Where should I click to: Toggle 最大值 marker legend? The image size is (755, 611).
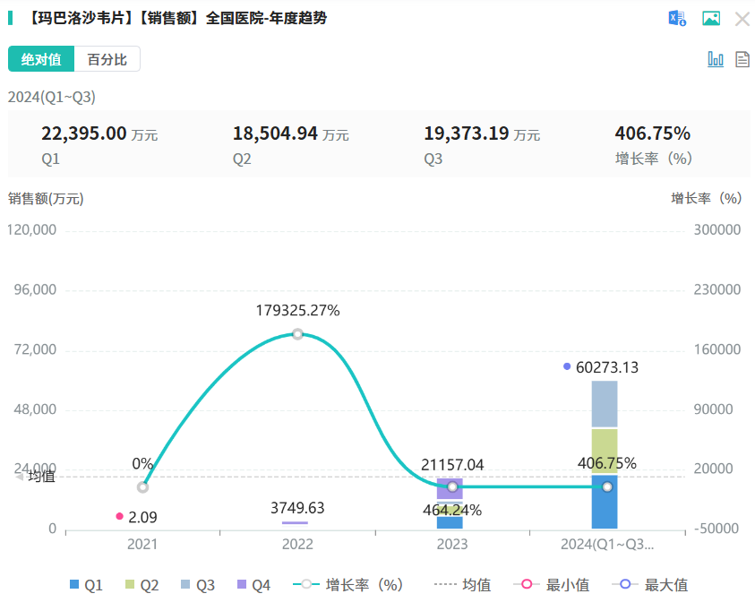(650, 585)
